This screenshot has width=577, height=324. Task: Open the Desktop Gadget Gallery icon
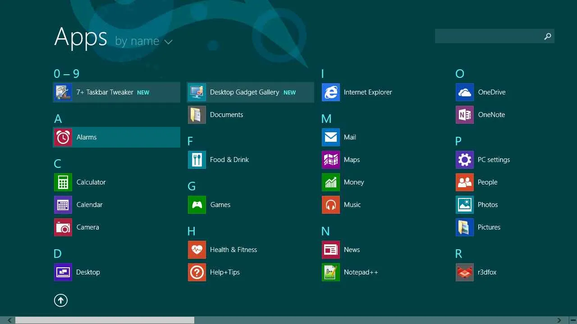pyautogui.click(x=197, y=92)
